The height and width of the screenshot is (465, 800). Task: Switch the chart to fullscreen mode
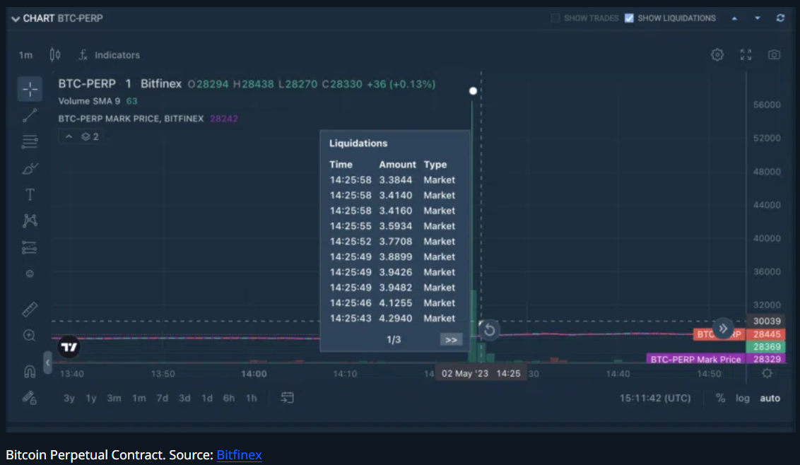pos(746,54)
